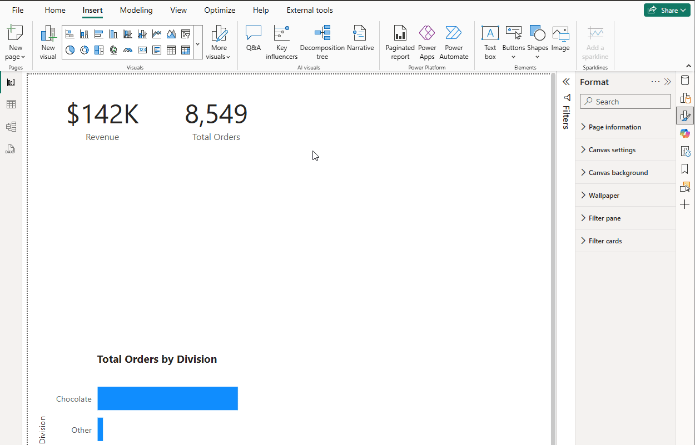Insert a card visual with 123 icon
Viewport: 695px width, 445px height.
tap(142, 50)
